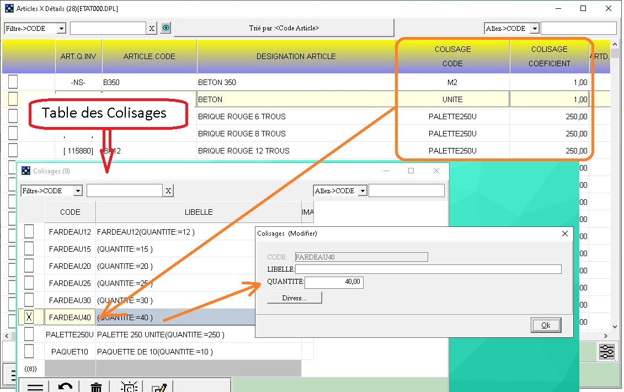
Task: Click the Divers... button
Action: click(294, 298)
